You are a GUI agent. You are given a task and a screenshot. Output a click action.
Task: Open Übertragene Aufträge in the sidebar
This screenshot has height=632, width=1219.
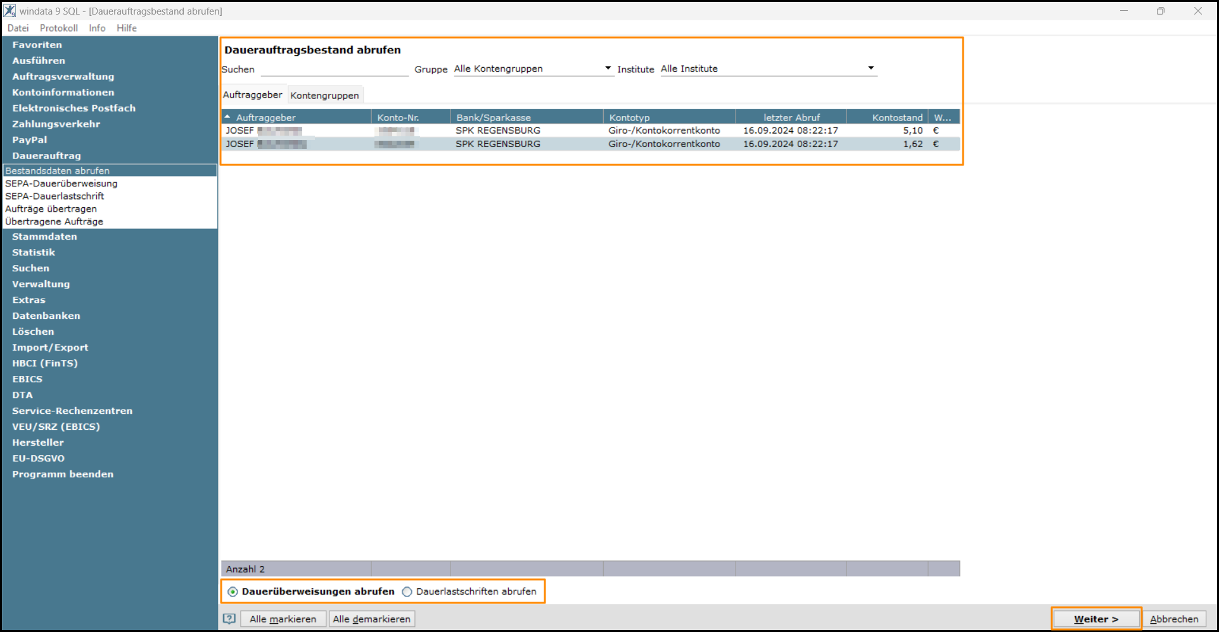[x=54, y=222]
